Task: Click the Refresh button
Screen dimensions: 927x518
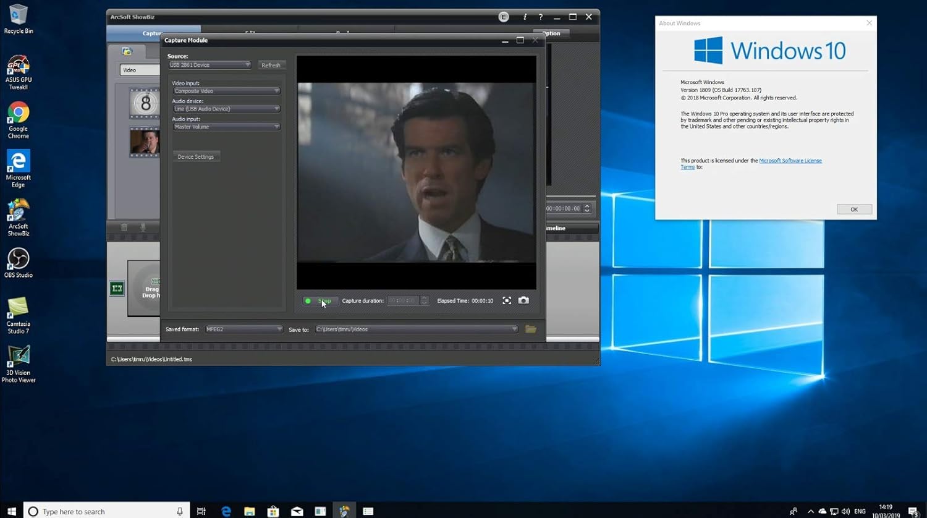Action: 271,65
